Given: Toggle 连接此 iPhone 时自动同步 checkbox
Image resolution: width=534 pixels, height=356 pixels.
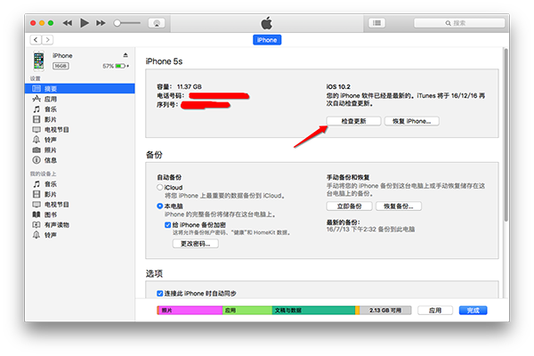Looking at the screenshot, I should tap(159, 294).
